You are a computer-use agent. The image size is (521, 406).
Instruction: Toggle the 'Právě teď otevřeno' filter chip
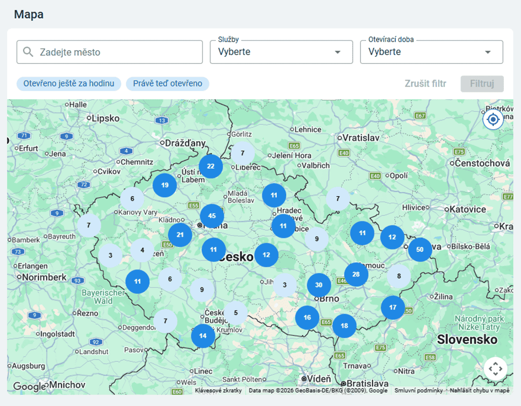coord(168,84)
